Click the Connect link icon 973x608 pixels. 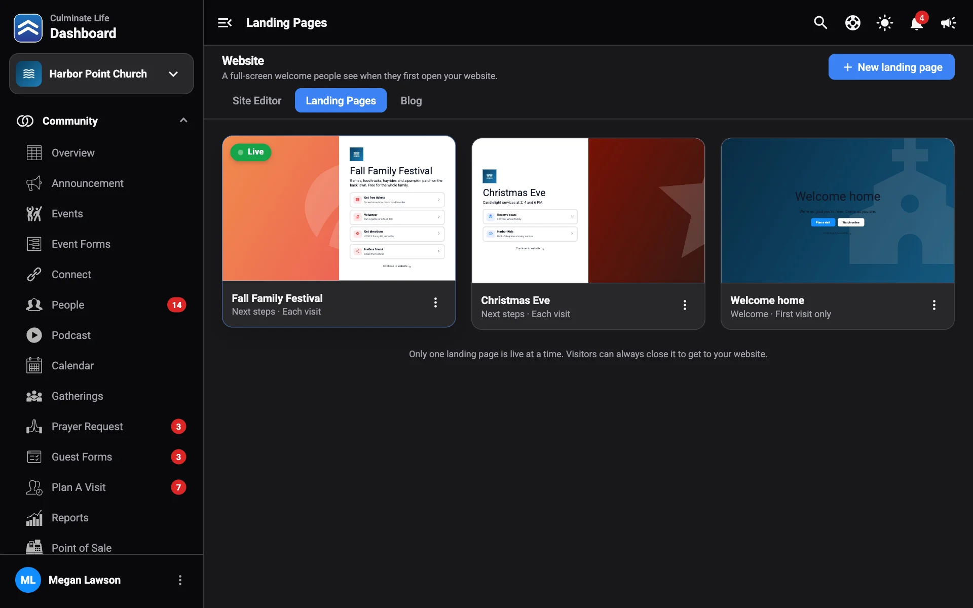(34, 275)
